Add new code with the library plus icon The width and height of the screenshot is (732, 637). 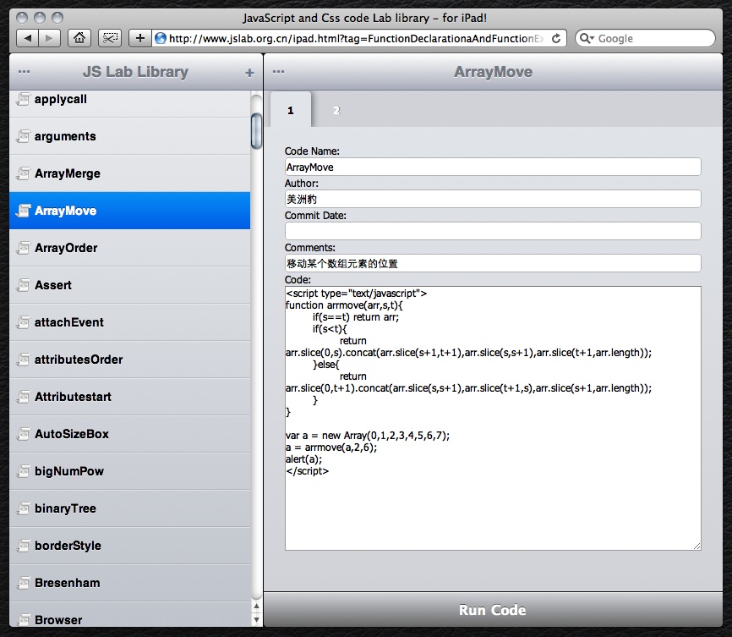coord(249,73)
